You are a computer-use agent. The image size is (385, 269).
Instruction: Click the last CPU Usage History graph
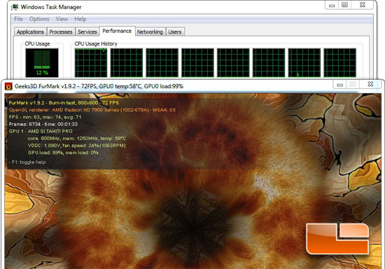coord(339,62)
